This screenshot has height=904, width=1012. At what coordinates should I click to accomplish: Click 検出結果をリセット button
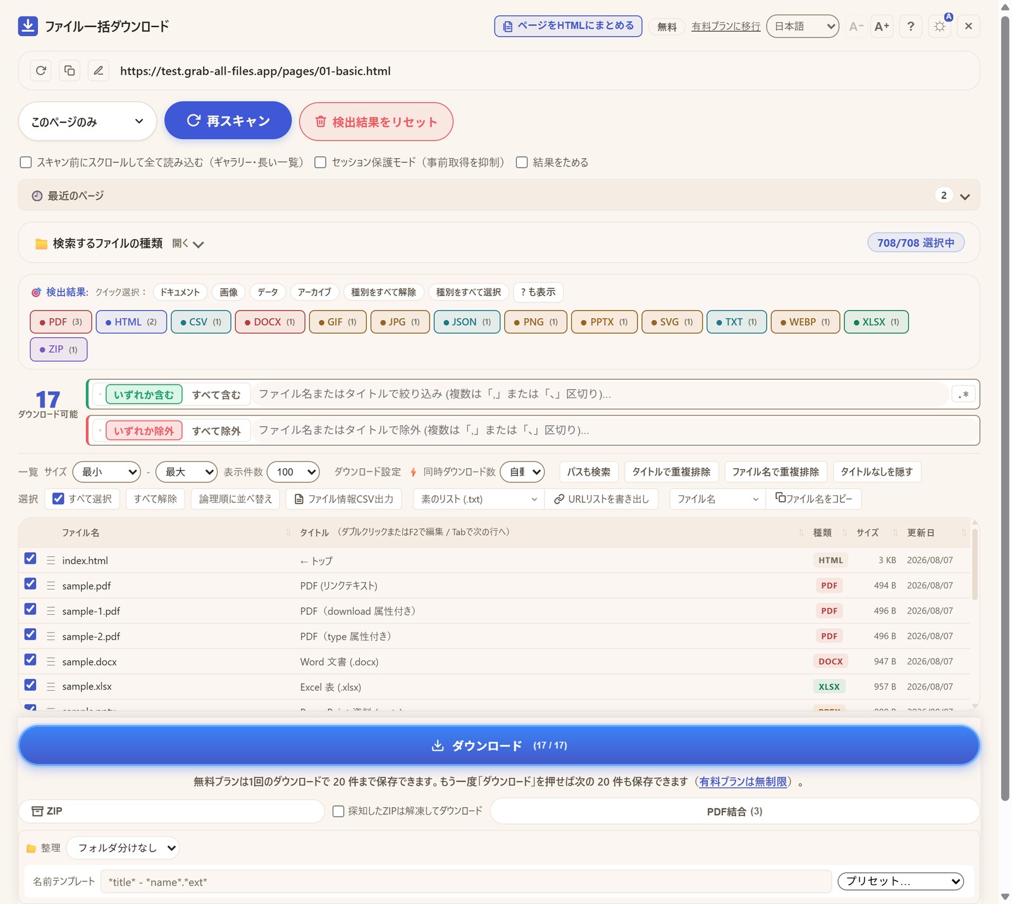(376, 121)
